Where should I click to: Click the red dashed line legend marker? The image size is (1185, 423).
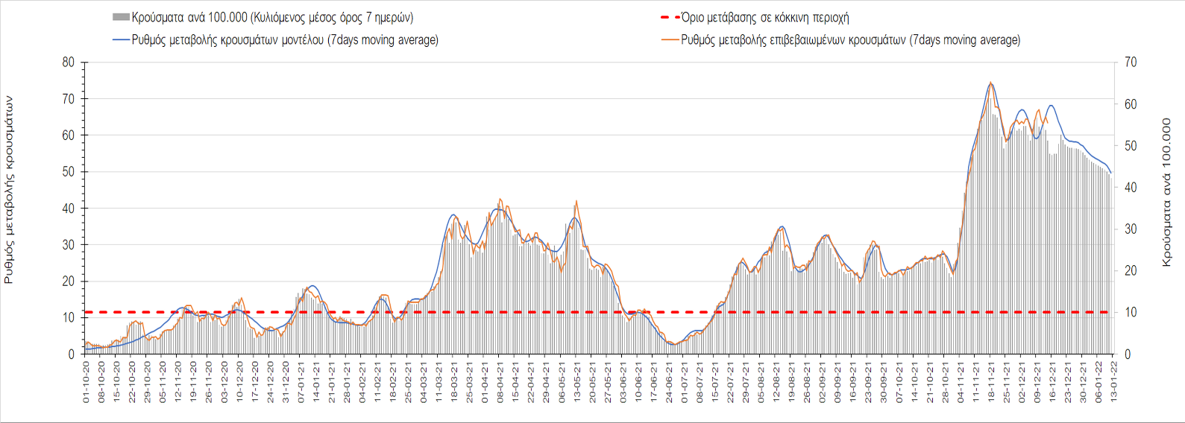pyautogui.click(x=670, y=17)
